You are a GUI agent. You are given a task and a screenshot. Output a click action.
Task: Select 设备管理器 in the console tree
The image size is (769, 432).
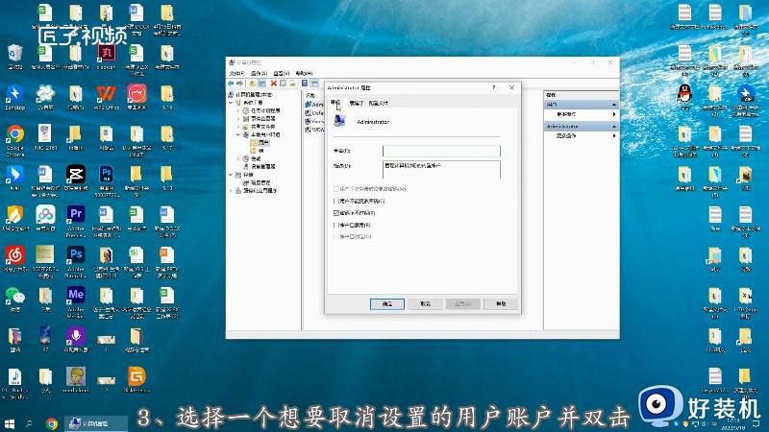click(260, 166)
